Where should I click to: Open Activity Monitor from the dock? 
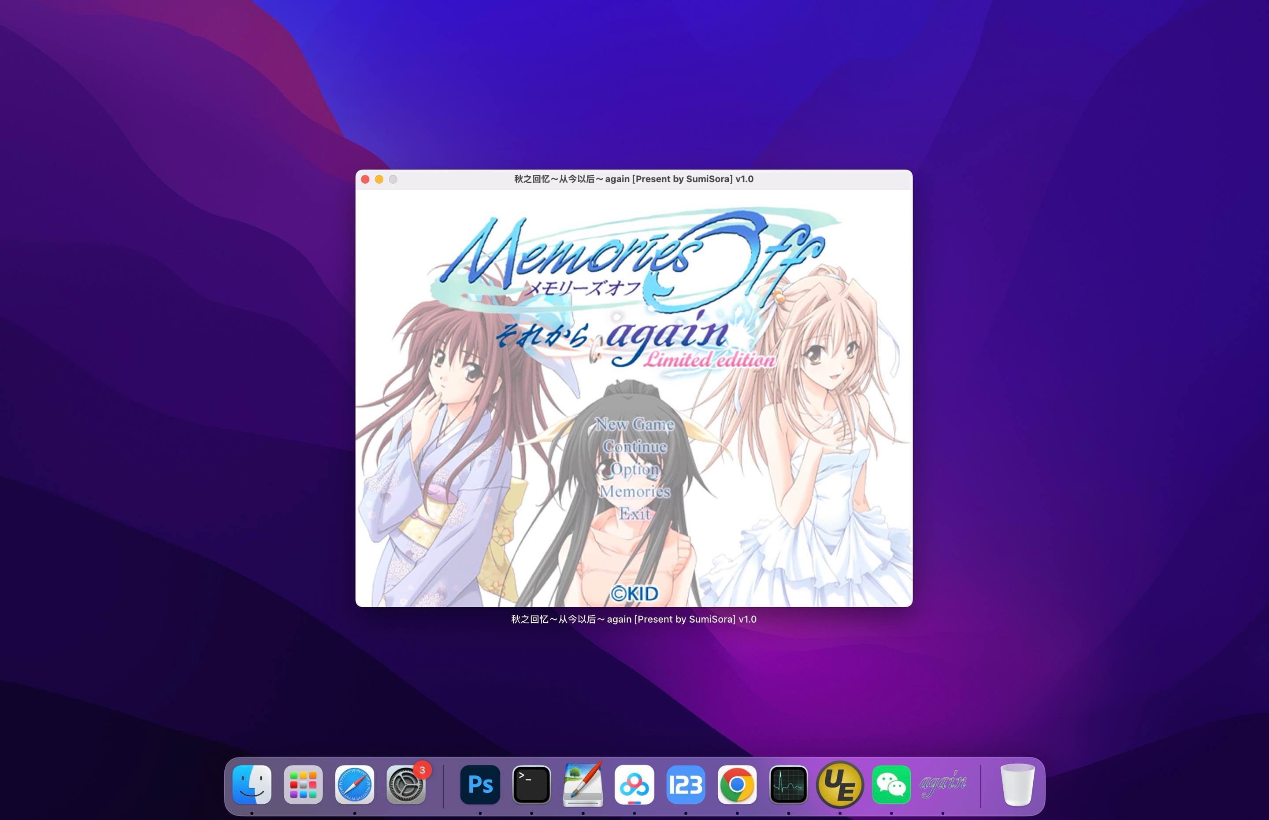[788, 785]
